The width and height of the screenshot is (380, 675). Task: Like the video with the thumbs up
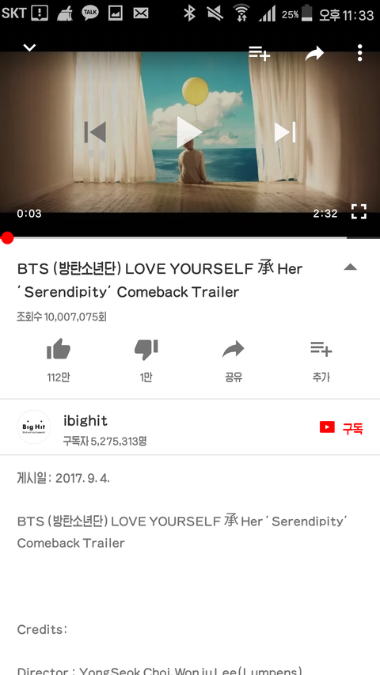59,349
